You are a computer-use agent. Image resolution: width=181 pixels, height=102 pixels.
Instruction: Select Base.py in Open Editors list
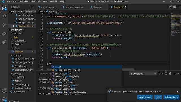[x=22, y=23]
